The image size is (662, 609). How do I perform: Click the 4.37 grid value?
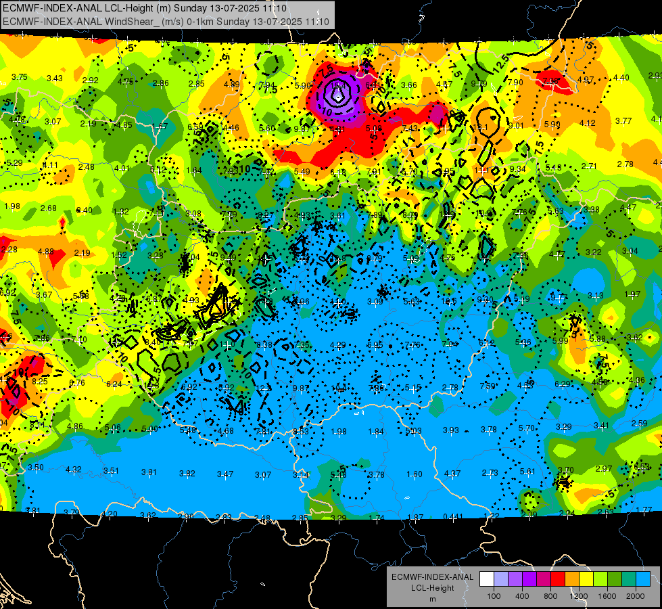tap(452, 474)
